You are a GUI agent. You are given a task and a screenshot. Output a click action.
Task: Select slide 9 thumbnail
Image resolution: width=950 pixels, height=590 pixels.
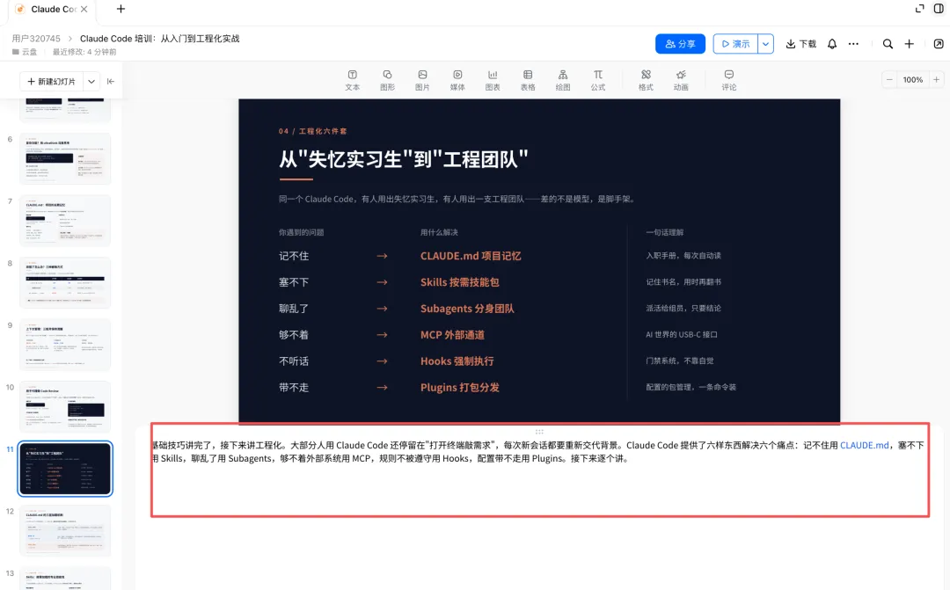65,345
